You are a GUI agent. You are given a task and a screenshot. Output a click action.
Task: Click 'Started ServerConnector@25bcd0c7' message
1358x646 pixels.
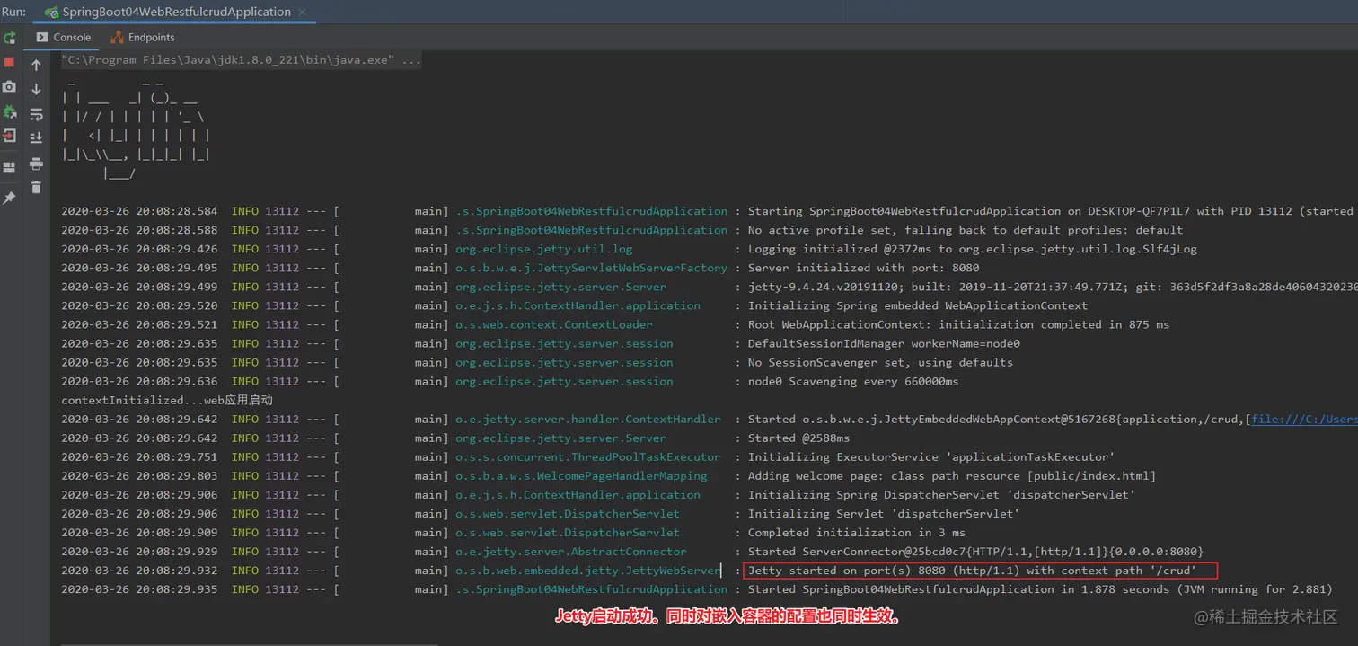[975, 552]
